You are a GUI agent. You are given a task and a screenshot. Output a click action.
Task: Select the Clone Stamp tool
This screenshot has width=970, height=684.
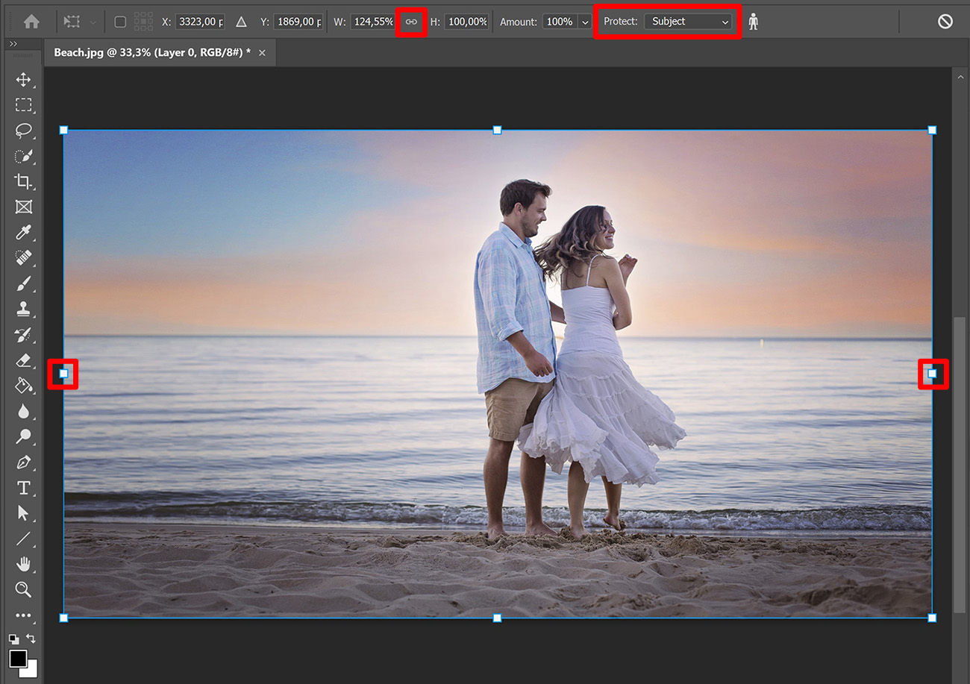click(x=23, y=309)
